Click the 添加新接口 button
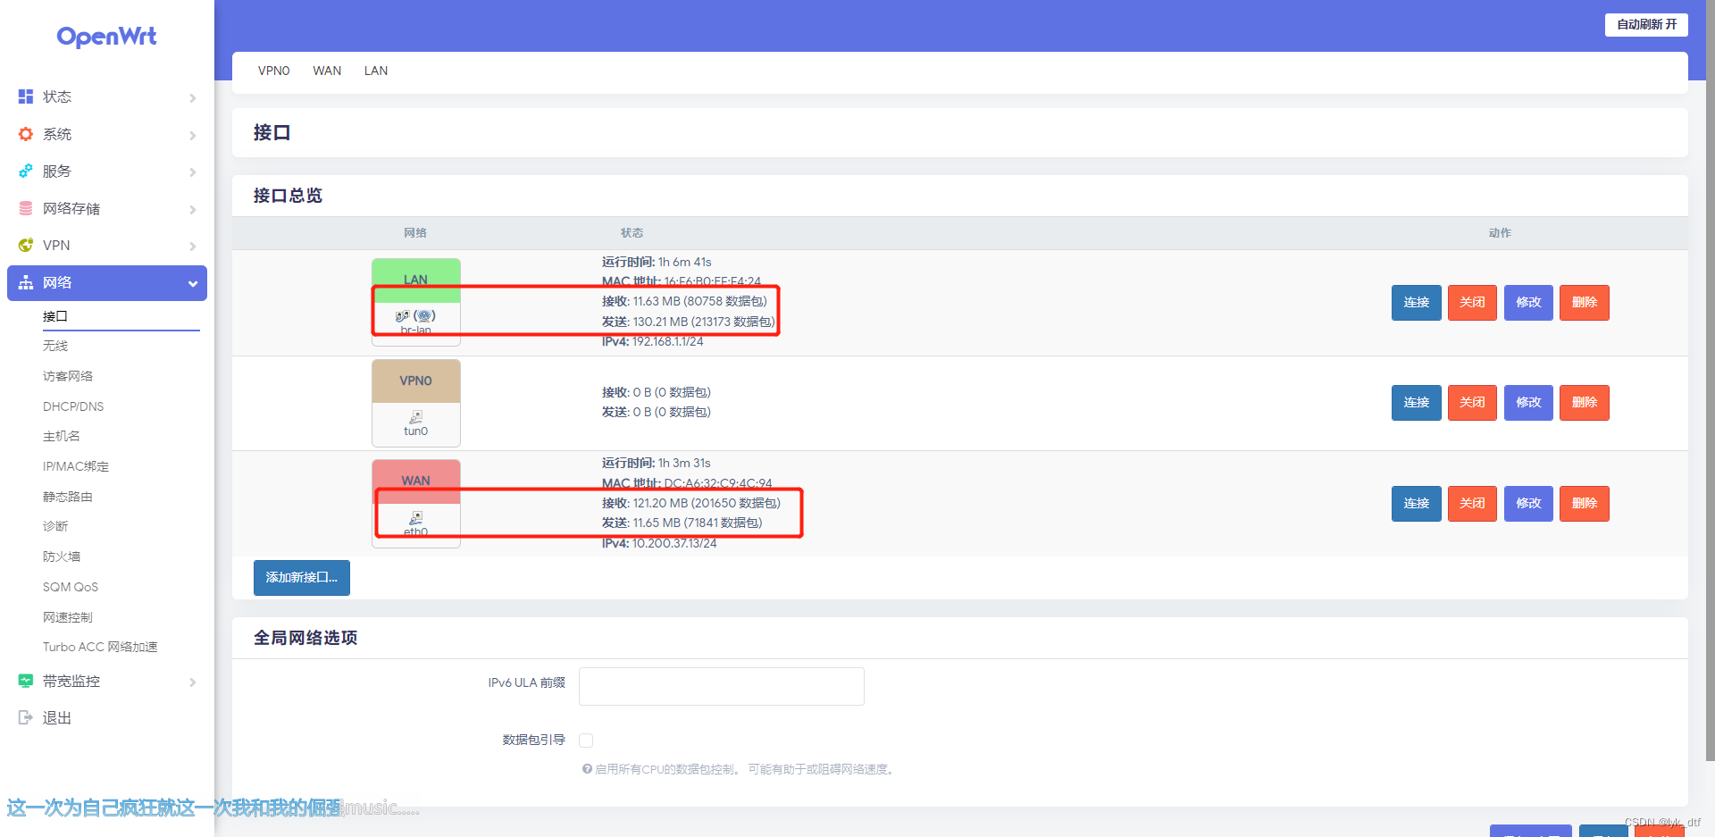 point(302,578)
